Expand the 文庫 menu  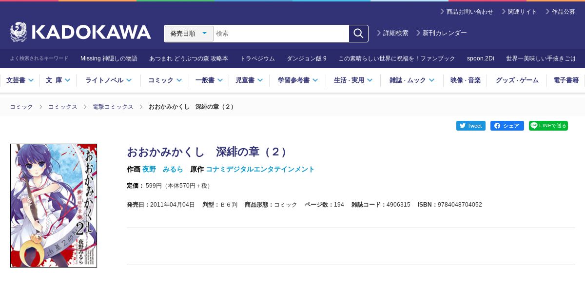(58, 80)
